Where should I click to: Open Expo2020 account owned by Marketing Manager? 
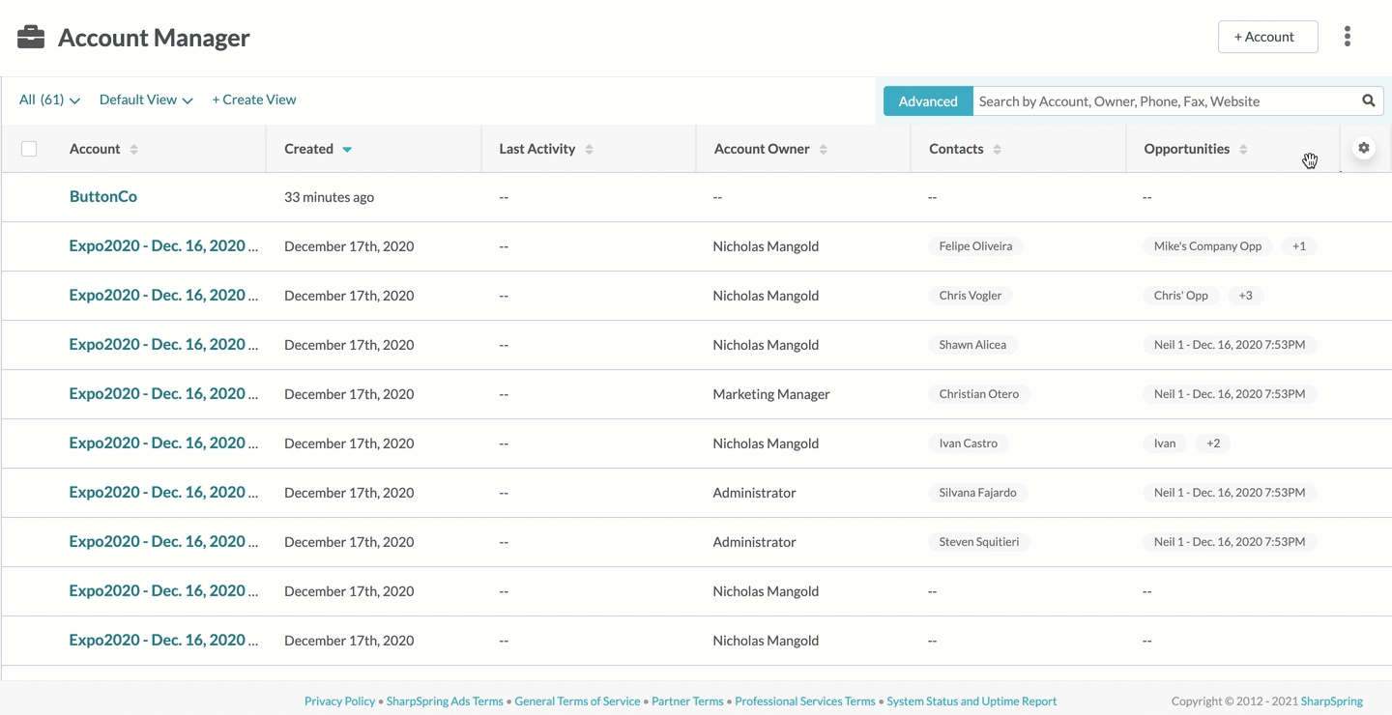pos(163,393)
